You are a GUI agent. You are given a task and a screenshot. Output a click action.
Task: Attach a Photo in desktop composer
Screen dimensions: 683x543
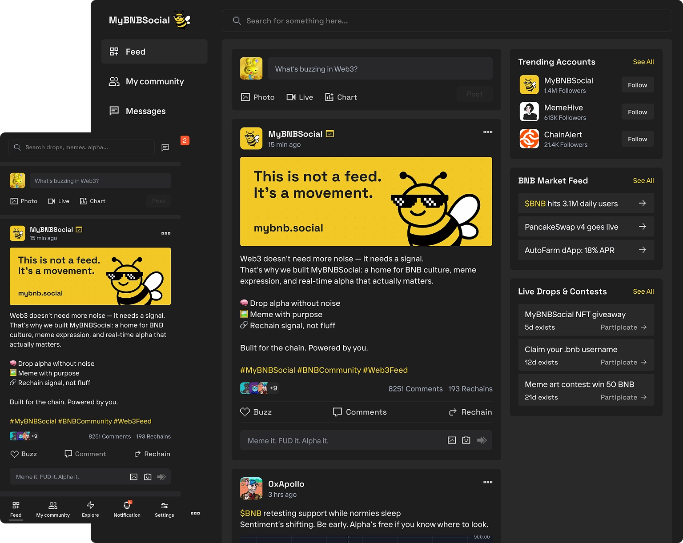tap(258, 97)
